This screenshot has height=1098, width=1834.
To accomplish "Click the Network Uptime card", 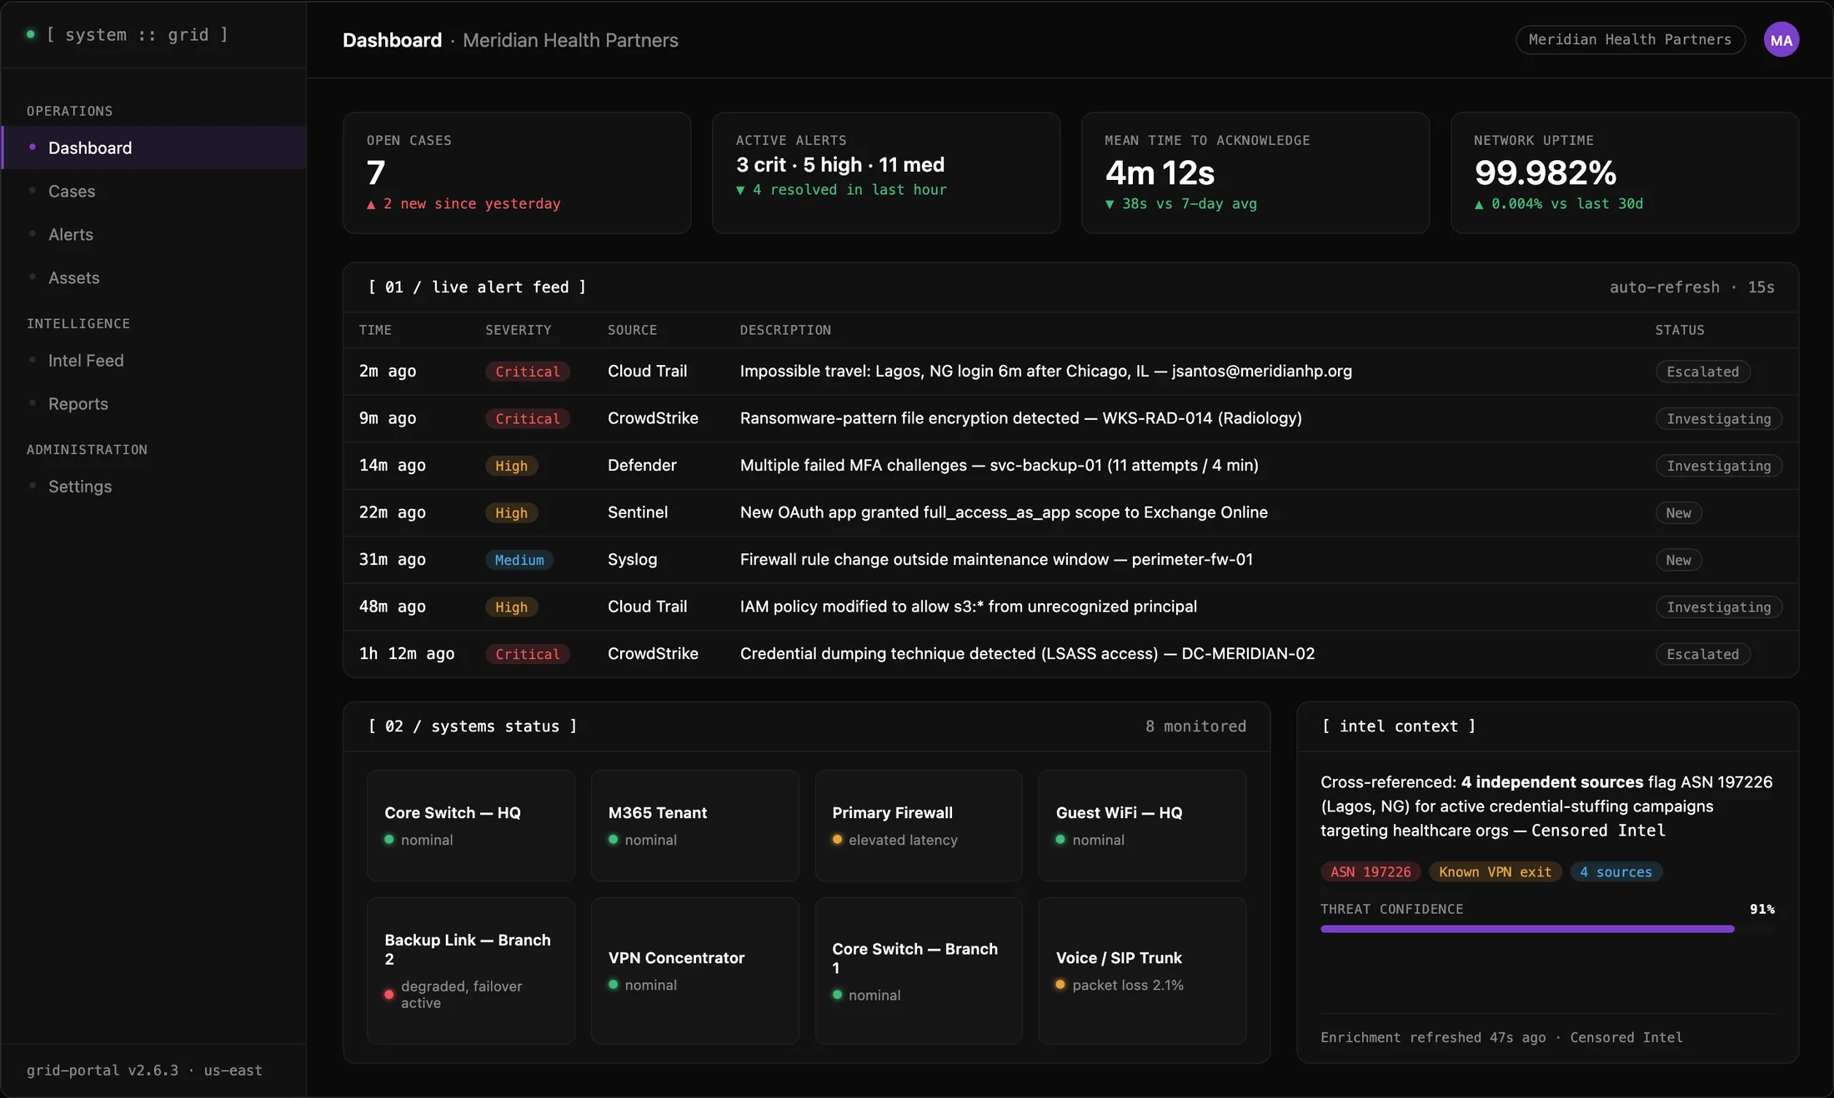I will (x=1625, y=173).
